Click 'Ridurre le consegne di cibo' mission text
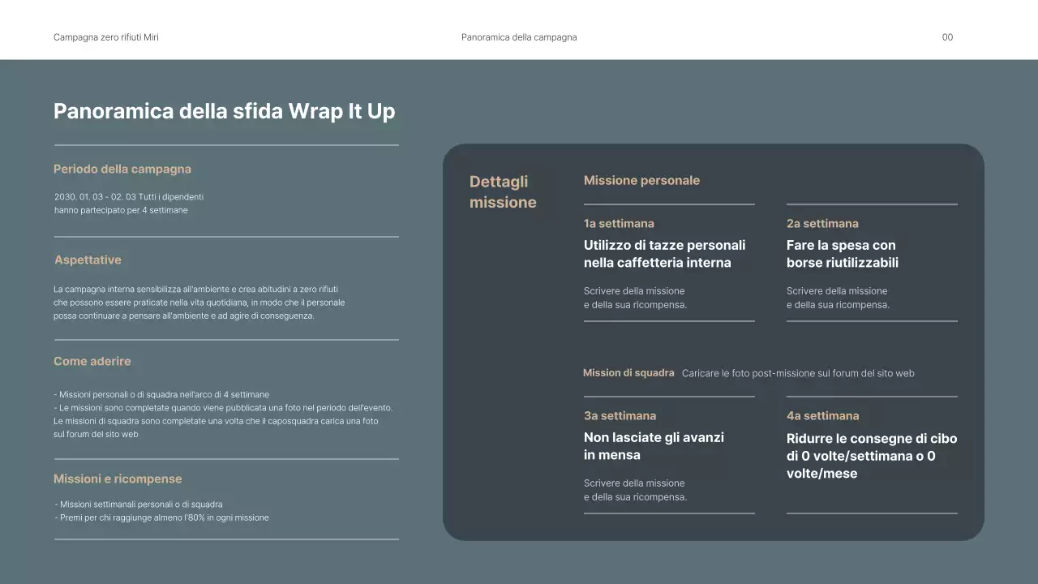Viewport: 1038px width, 584px height. (x=871, y=456)
